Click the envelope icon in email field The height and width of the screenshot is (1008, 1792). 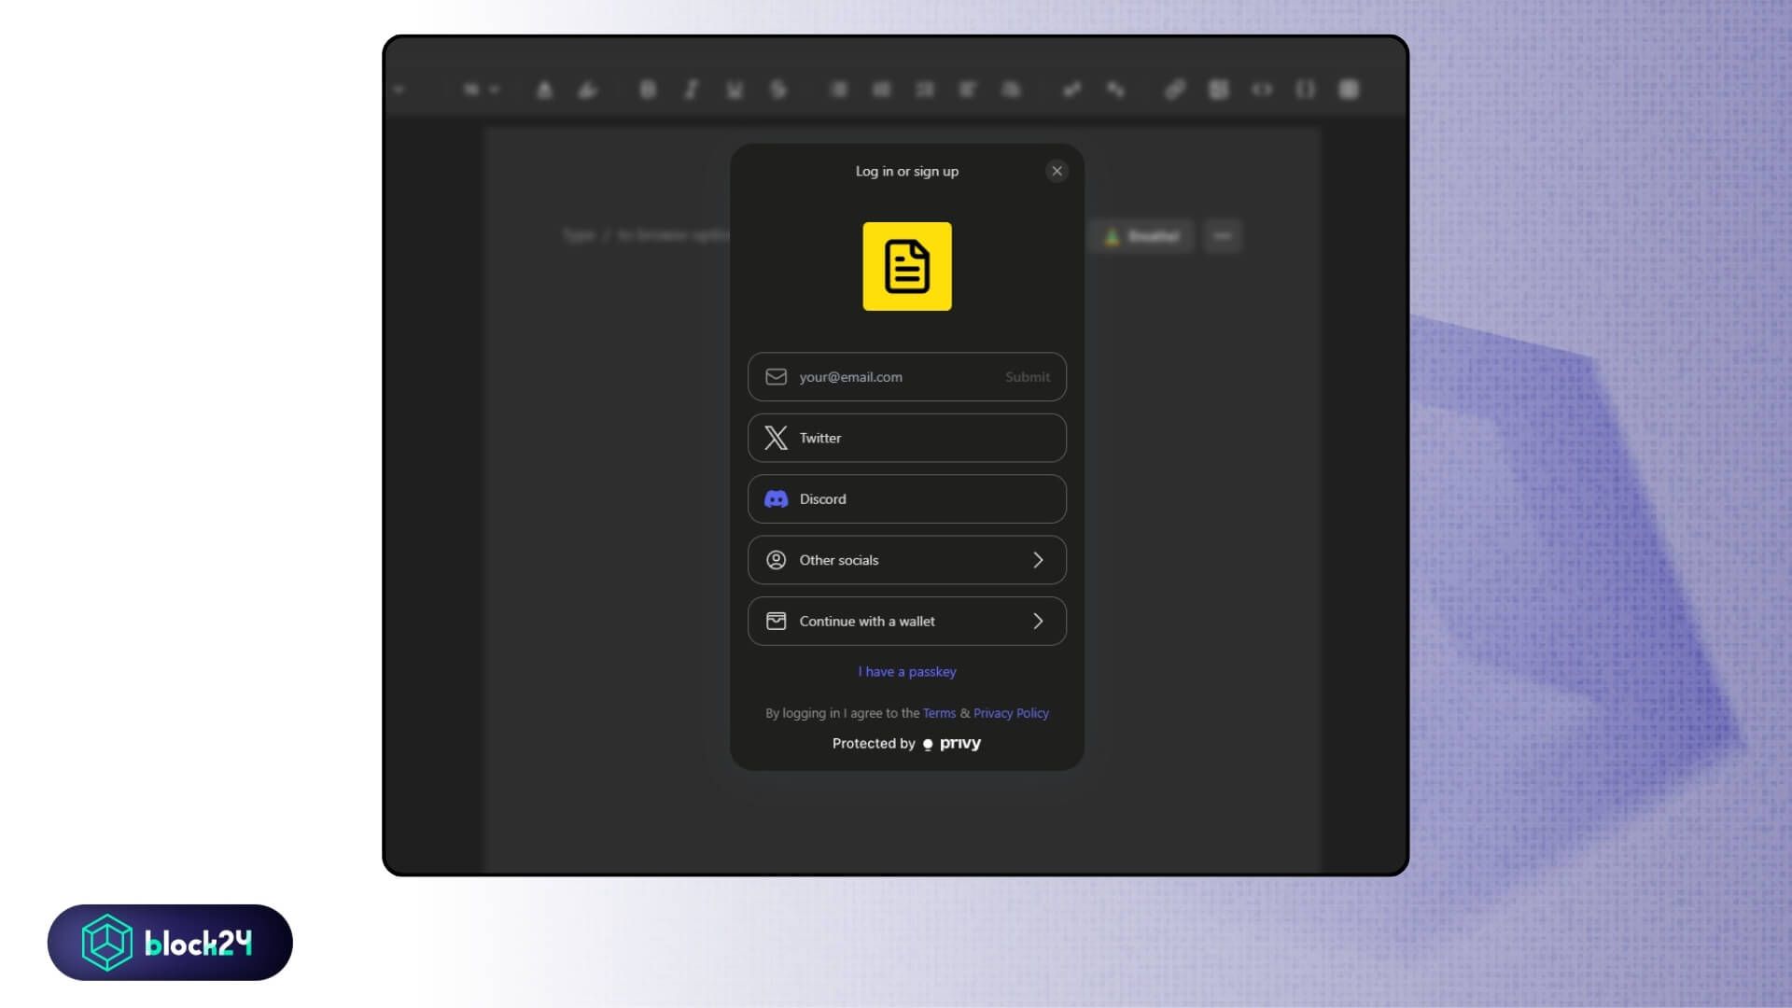[776, 377]
